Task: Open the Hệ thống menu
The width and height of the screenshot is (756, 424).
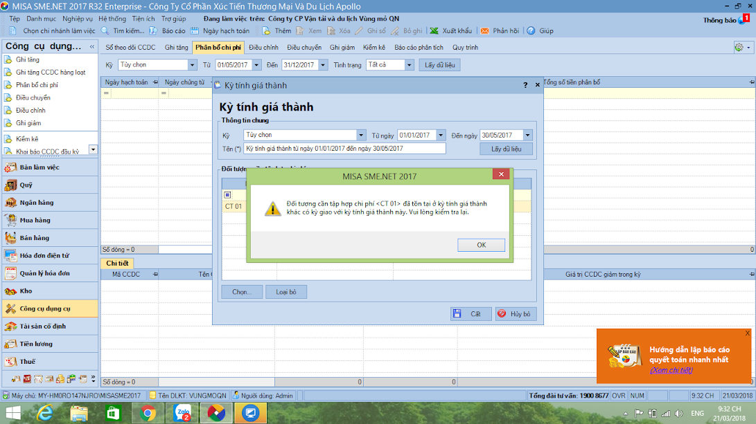Action: pos(112,19)
